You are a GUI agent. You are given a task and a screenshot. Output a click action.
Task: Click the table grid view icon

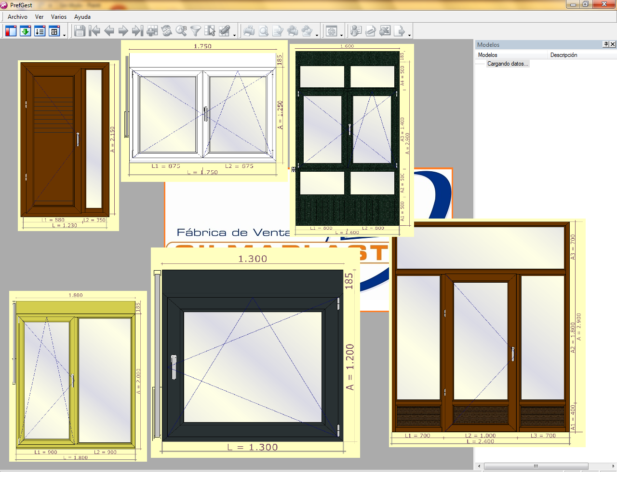(x=54, y=31)
